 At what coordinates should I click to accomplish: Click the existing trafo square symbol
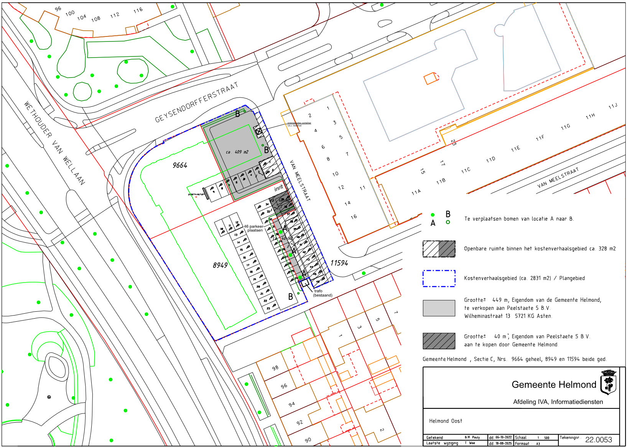tap(305, 283)
